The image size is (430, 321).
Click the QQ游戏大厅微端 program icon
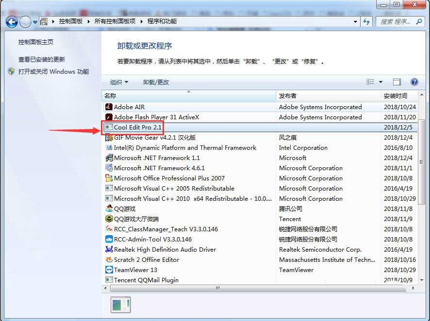pos(109,219)
